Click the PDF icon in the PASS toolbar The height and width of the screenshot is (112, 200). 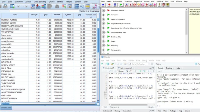click(163, 5)
